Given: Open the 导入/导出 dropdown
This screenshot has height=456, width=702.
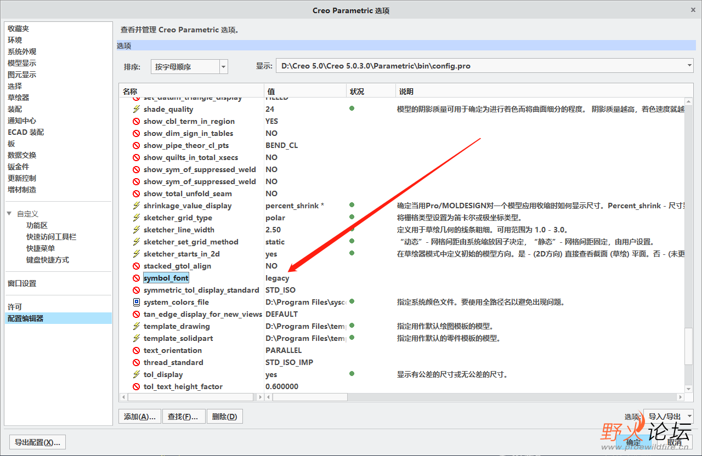Looking at the screenshot, I should coord(667,417).
